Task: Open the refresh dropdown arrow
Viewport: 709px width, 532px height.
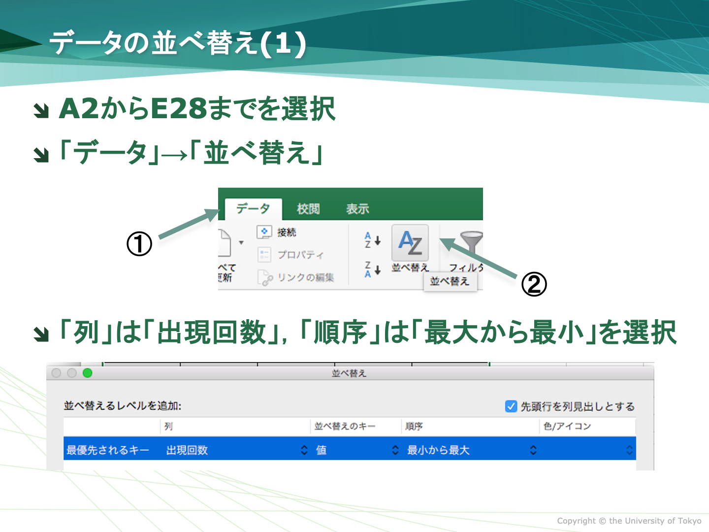Action: point(241,242)
